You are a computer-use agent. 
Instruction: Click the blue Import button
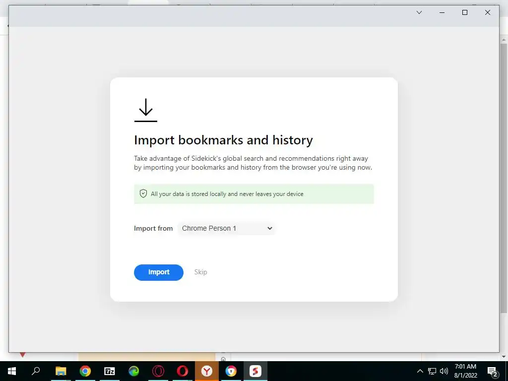click(158, 272)
